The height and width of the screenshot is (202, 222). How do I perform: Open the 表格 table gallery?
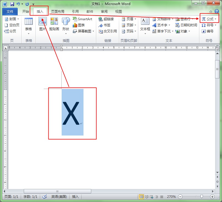[28, 26]
